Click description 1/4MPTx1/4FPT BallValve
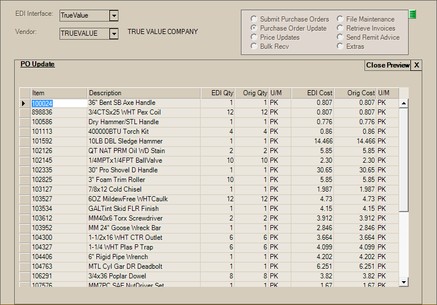 click(x=125, y=160)
